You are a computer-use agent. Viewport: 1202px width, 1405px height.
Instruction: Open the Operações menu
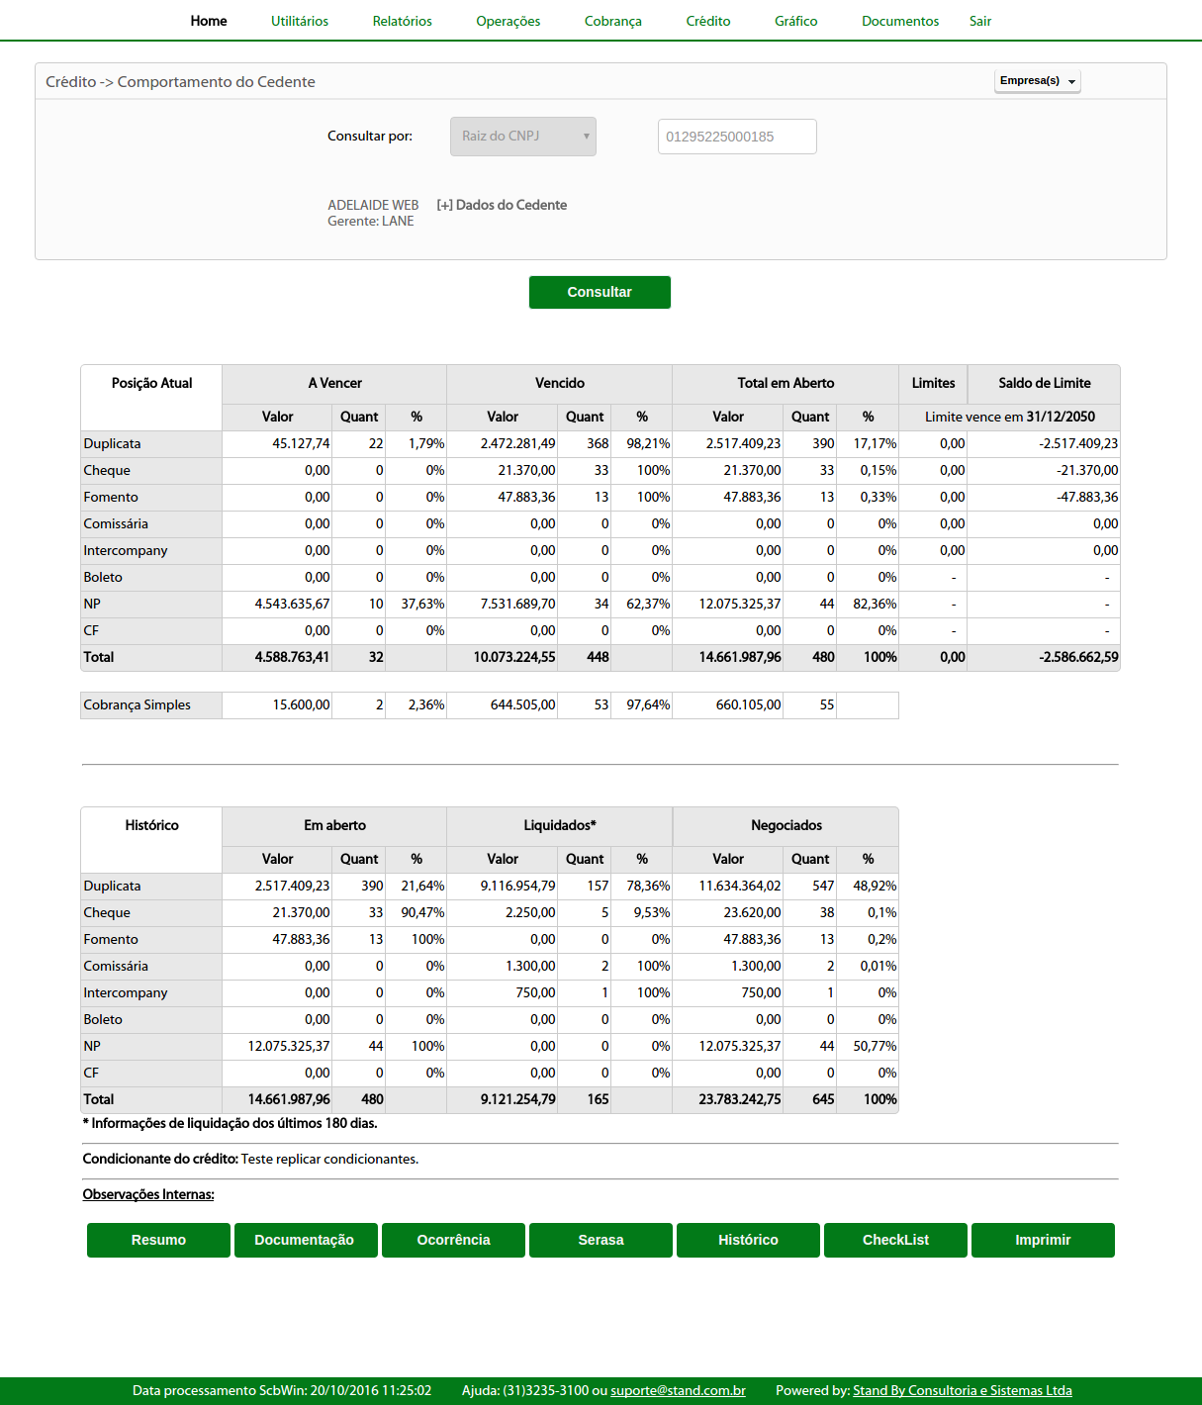(x=508, y=21)
